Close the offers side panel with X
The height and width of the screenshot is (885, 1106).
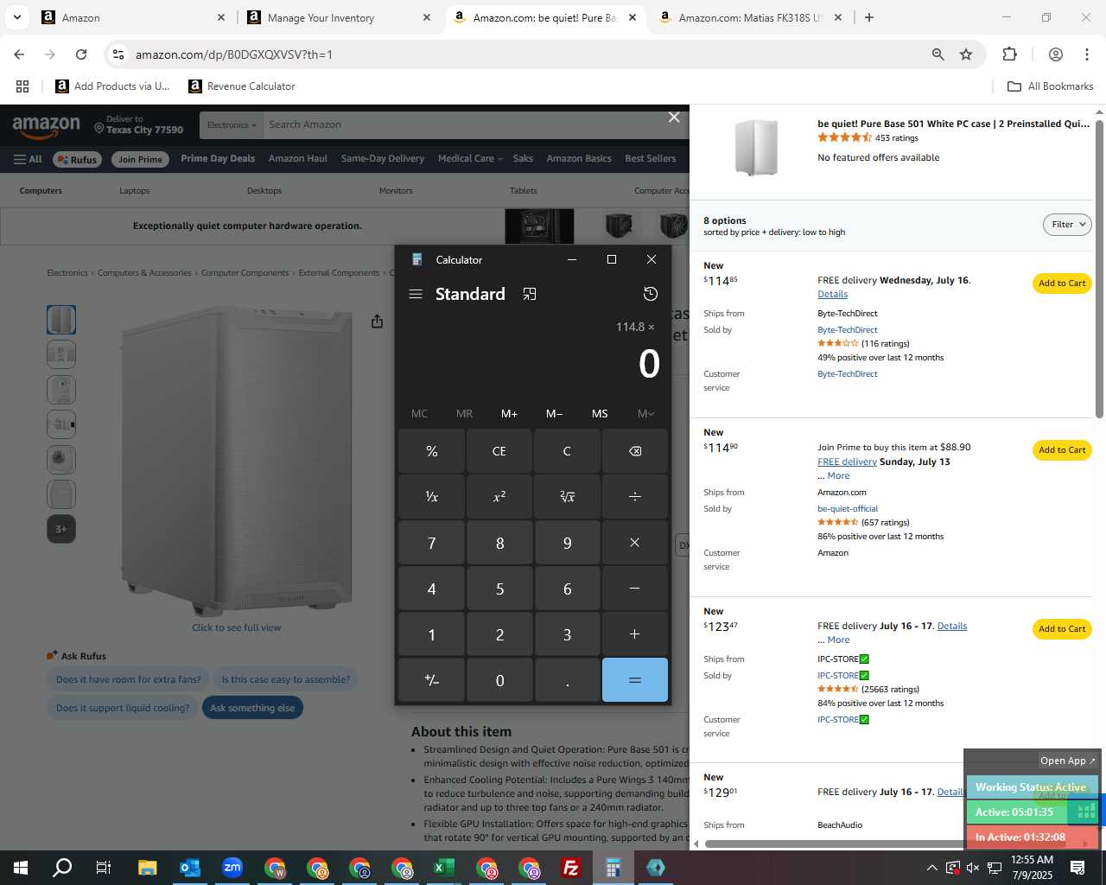[x=674, y=118]
